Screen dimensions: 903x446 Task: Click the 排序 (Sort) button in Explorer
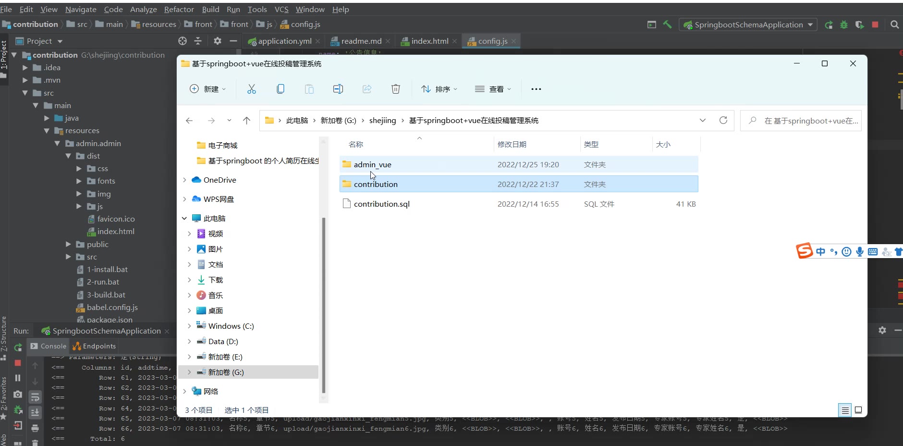(439, 89)
